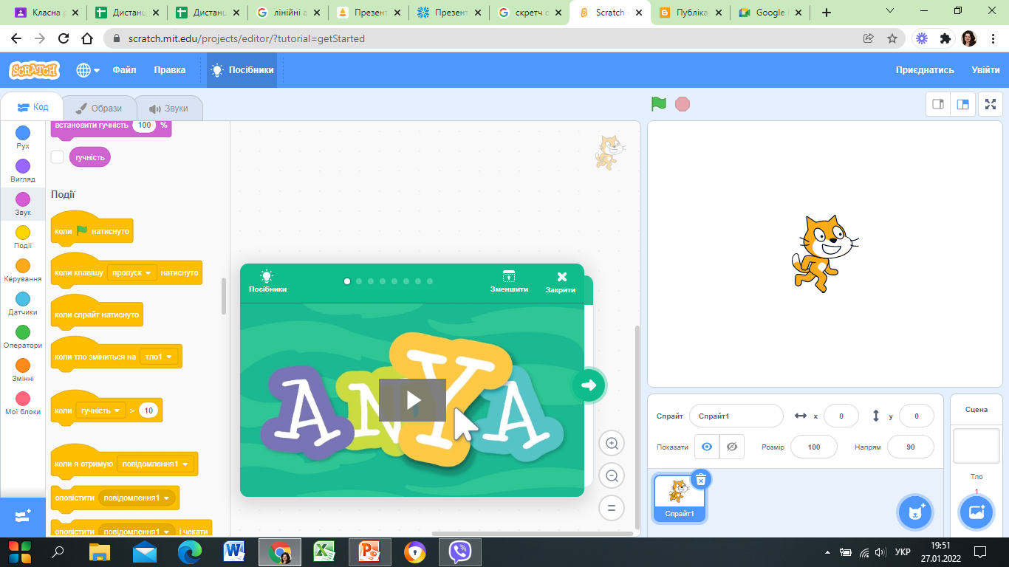
Task: Click the x position field
Action: pyautogui.click(x=841, y=416)
